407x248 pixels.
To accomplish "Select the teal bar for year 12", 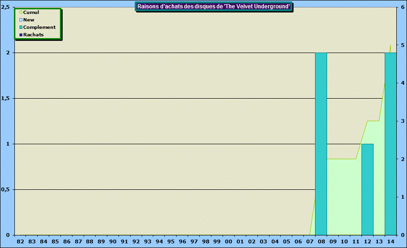I will point(368,189).
